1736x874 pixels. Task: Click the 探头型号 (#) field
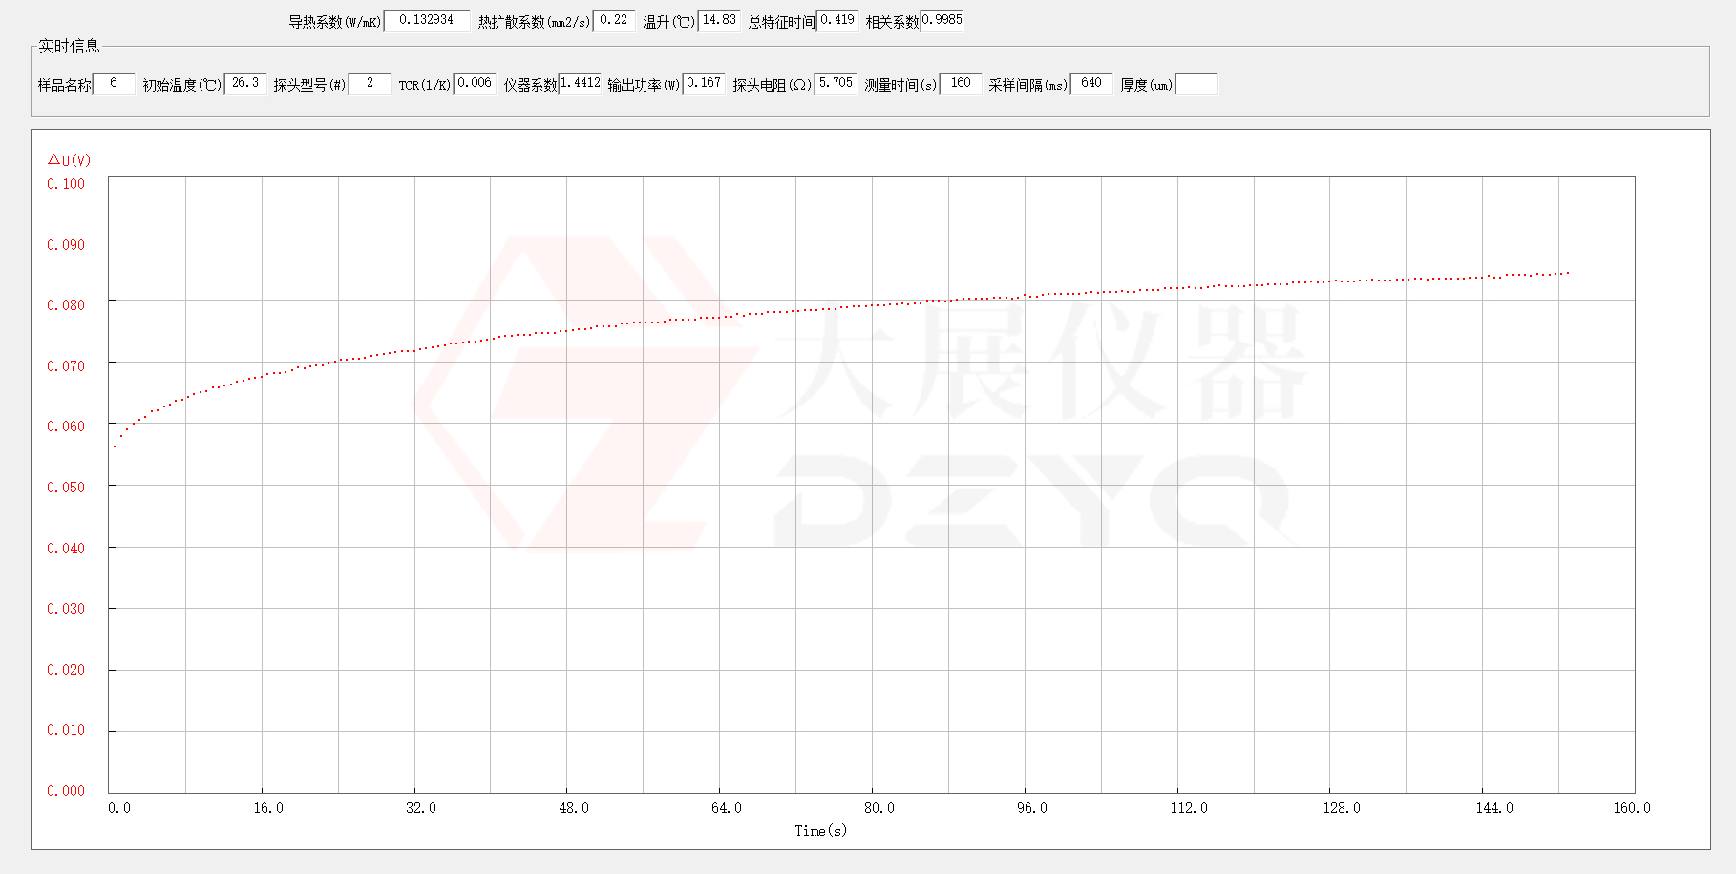[370, 84]
